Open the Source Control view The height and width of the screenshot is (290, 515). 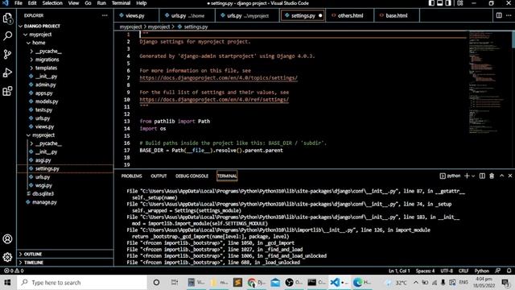[7, 54]
